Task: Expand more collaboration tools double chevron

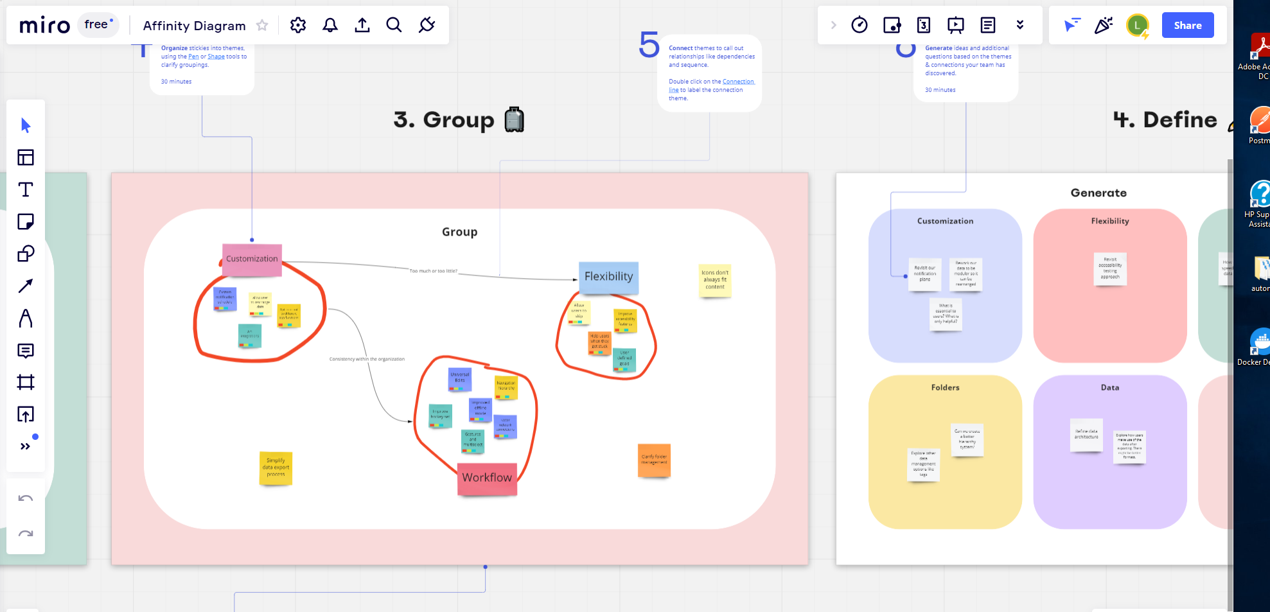Action: (x=1020, y=25)
